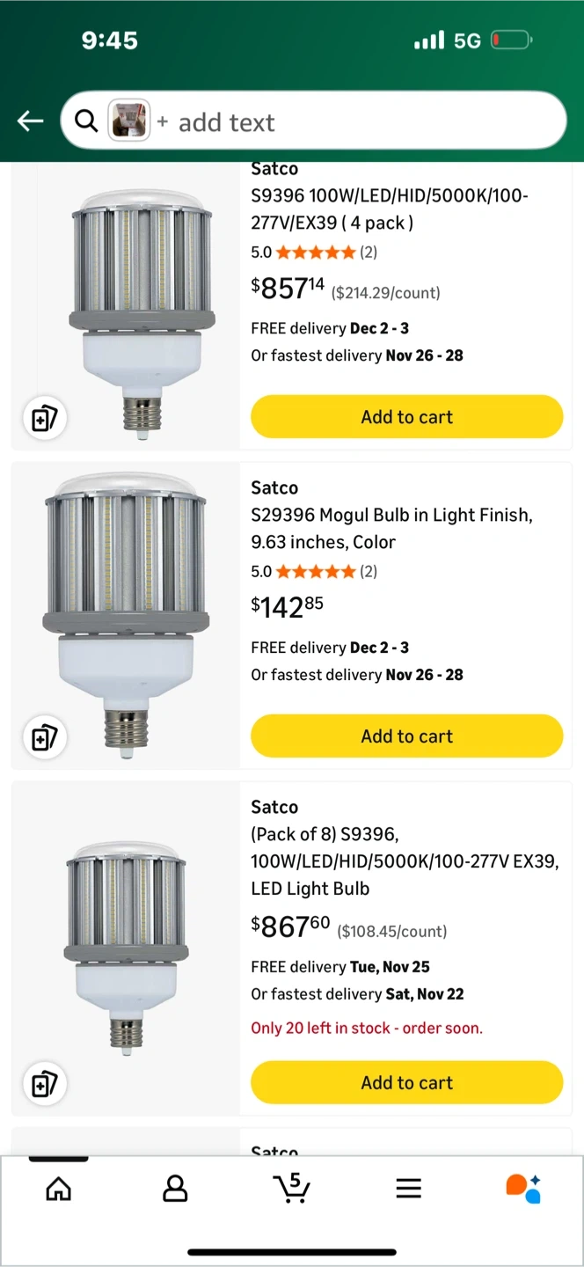Go to the Home tab
Screen dimensions: 584x1267
click(59, 1190)
